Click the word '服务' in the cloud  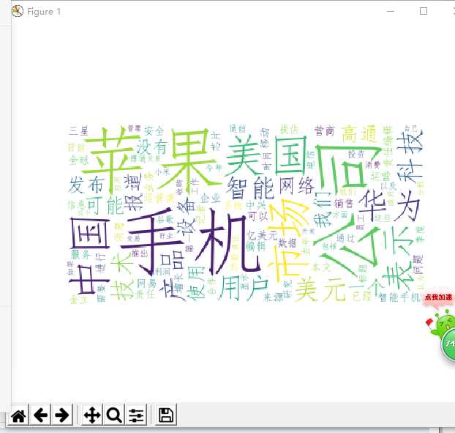(x=80, y=254)
